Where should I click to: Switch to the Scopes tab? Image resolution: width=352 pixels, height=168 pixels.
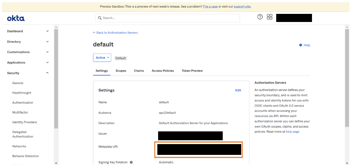point(121,71)
